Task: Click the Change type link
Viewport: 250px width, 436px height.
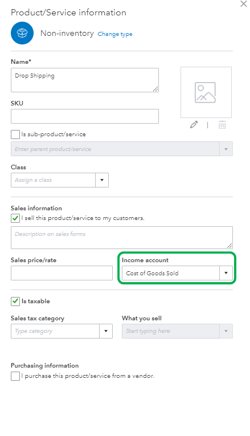Action: [x=115, y=34]
